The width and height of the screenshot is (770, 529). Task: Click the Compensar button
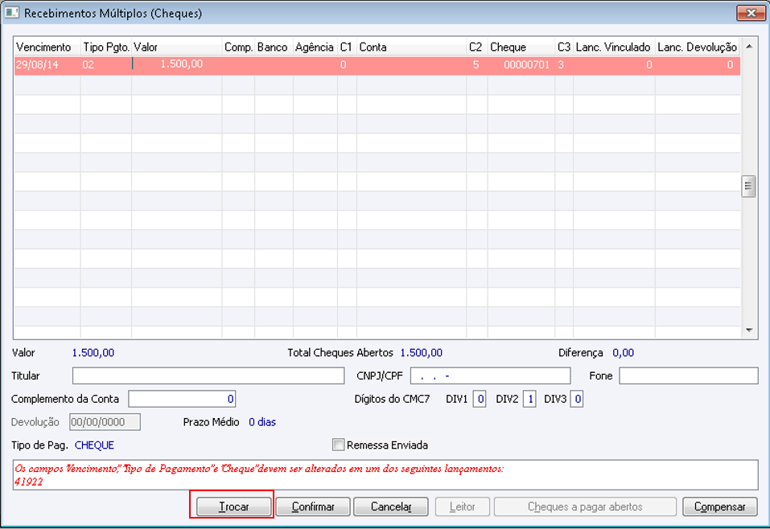pos(719,506)
